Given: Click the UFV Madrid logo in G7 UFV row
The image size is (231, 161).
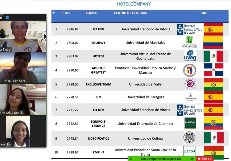Looking at the screenshot, I should [x=190, y=29].
